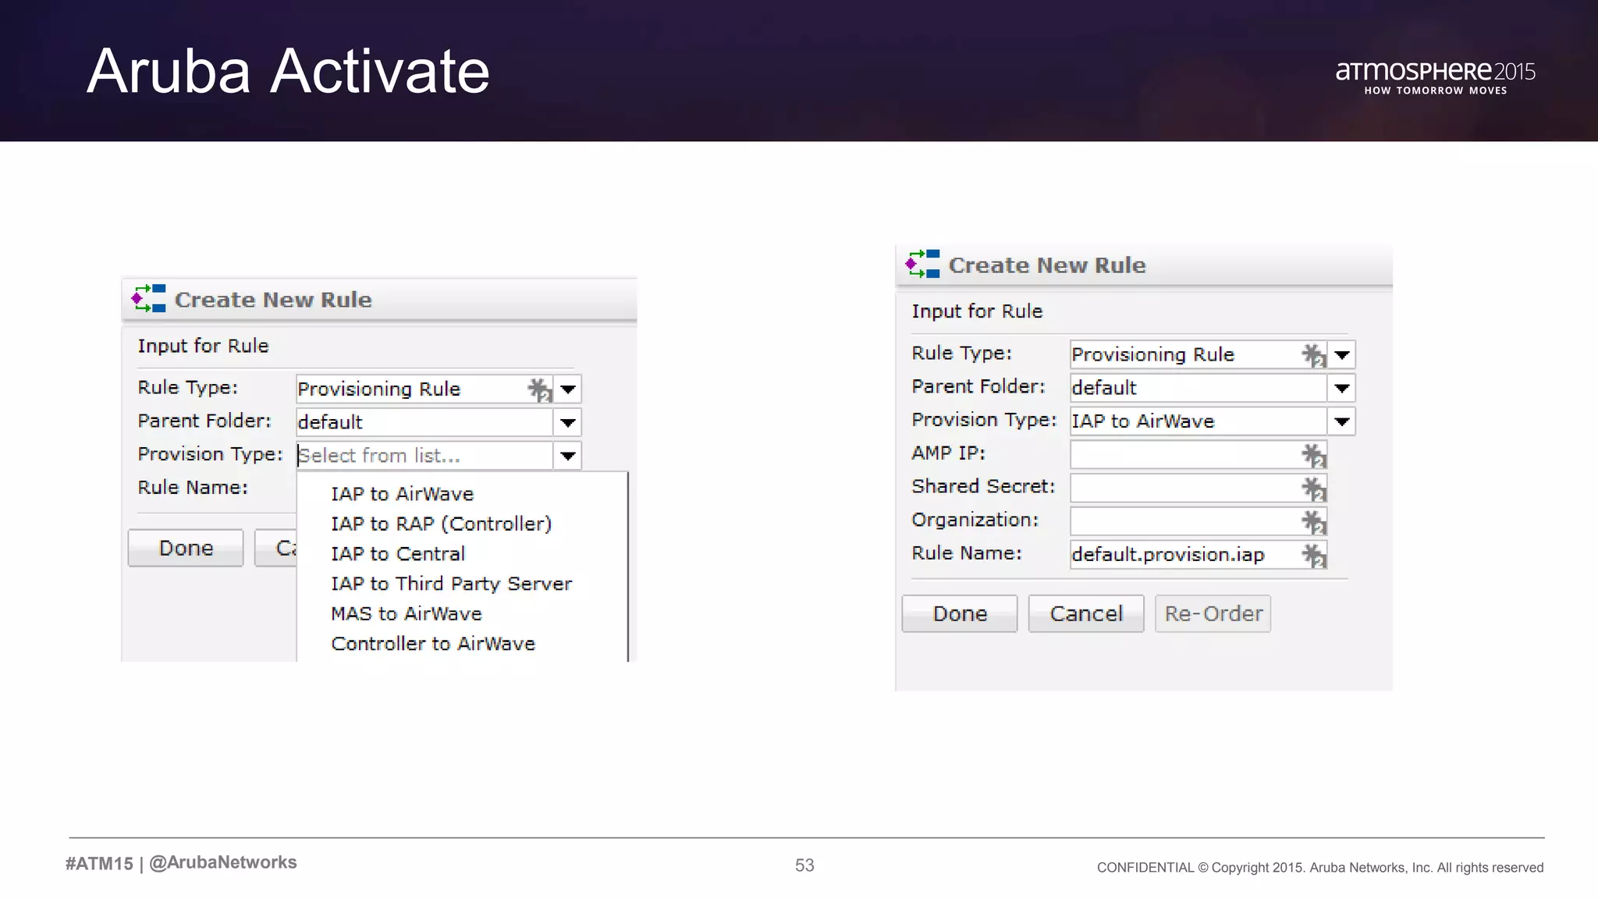The width and height of the screenshot is (1598, 899).
Task: Open the Rule Type dropdown in right dialog
Action: point(1341,355)
